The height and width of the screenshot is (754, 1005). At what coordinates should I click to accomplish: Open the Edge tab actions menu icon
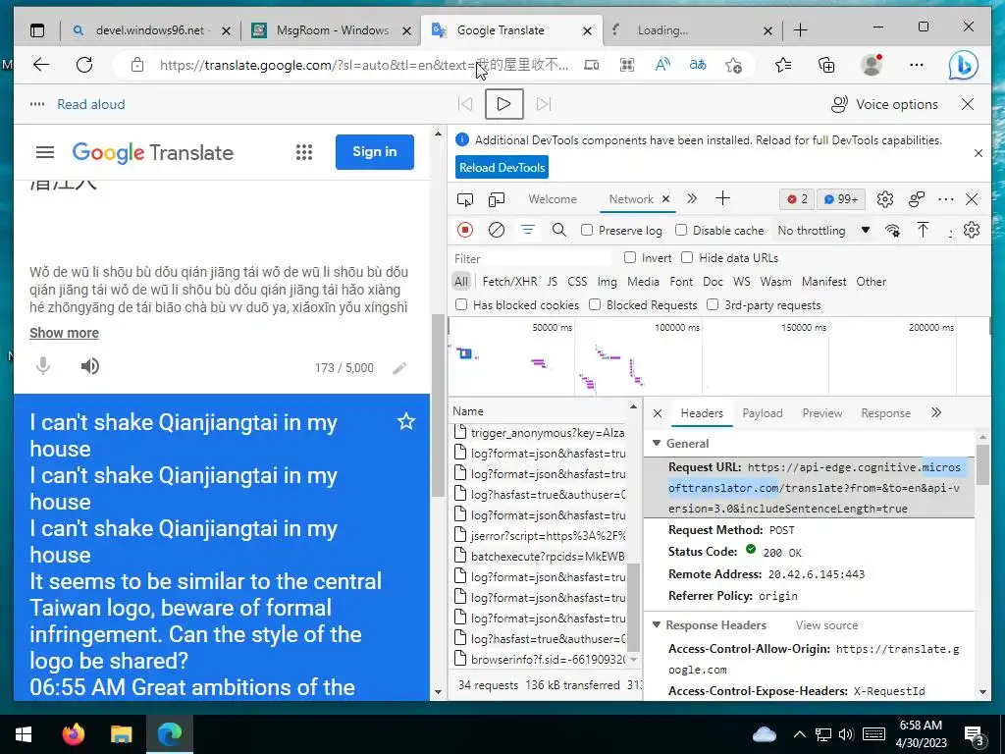point(38,30)
